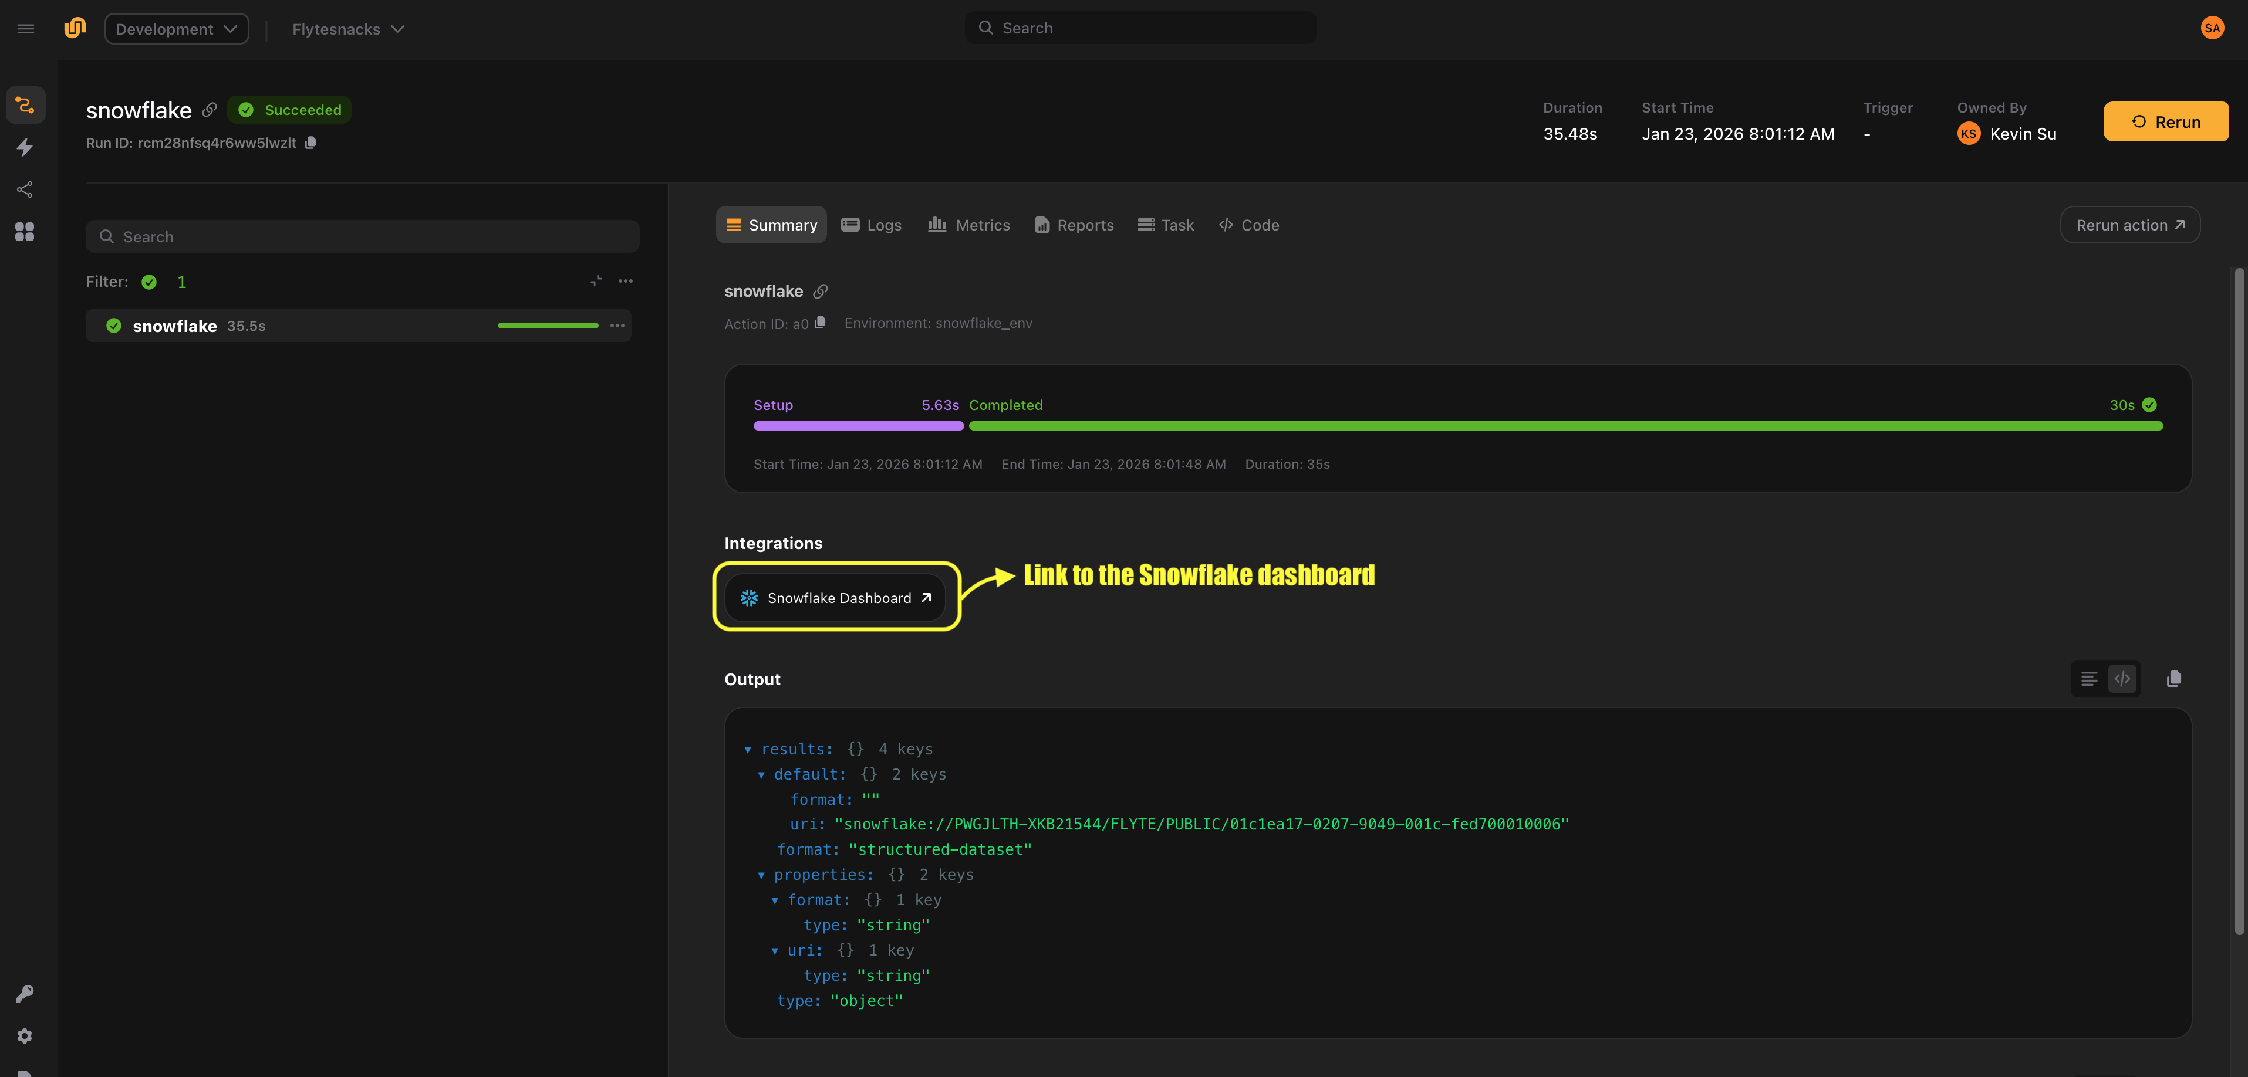Collapse the results node in output
The height and width of the screenshot is (1077, 2248).
coord(748,749)
